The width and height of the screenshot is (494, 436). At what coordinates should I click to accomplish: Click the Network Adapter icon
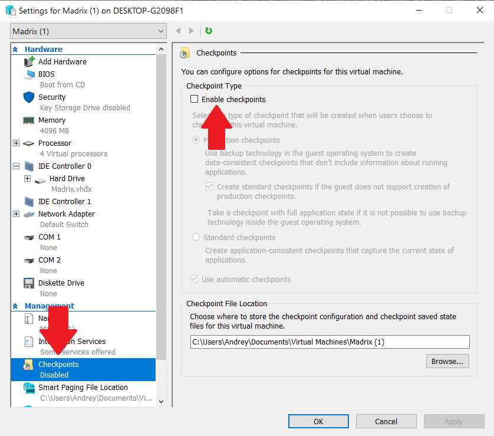pos(29,214)
